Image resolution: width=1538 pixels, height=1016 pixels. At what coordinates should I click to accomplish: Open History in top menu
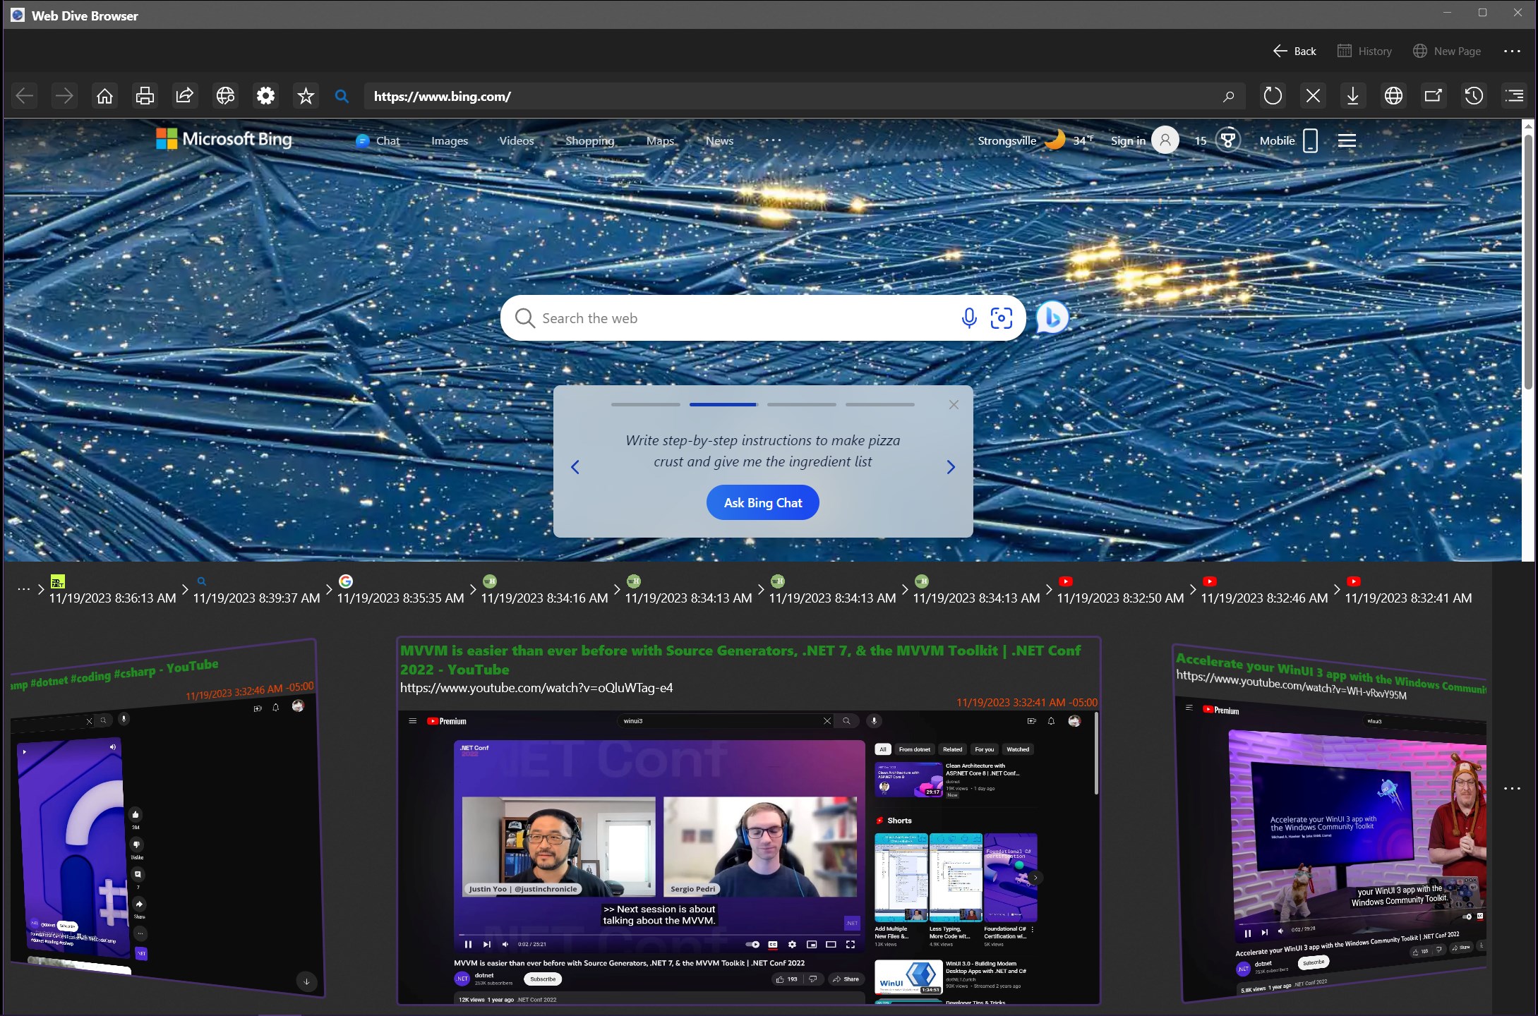tap(1365, 52)
